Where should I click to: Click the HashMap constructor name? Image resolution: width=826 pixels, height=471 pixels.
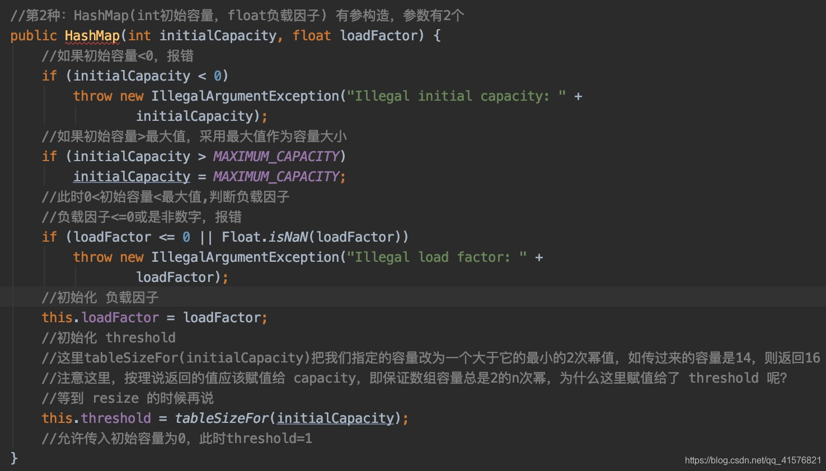point(92,36)
